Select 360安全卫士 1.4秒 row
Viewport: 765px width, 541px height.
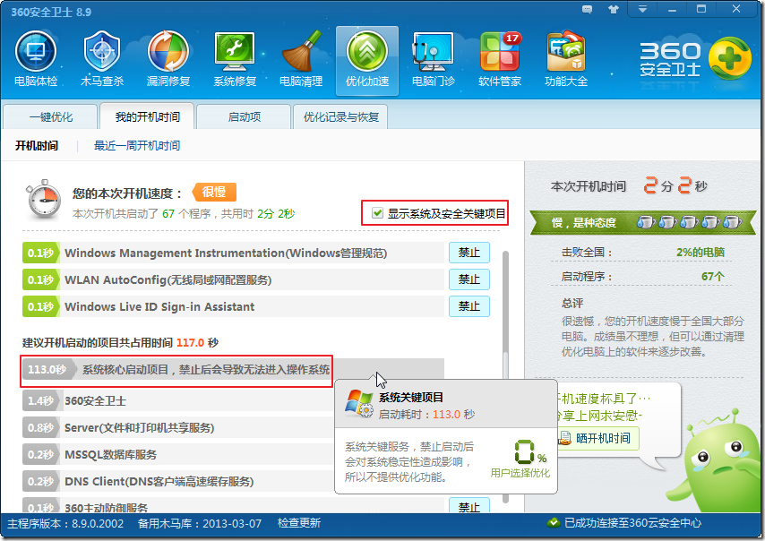[178, 401]
